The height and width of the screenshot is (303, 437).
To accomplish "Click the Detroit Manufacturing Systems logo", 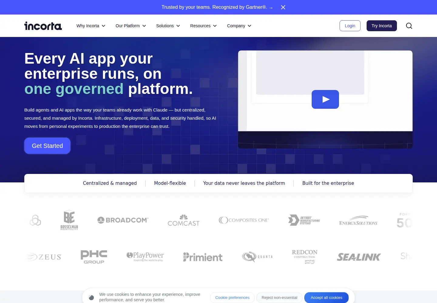I will click(x=304, y=220).
